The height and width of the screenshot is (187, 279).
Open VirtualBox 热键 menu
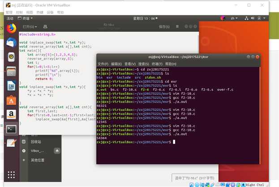pos(40,12)
